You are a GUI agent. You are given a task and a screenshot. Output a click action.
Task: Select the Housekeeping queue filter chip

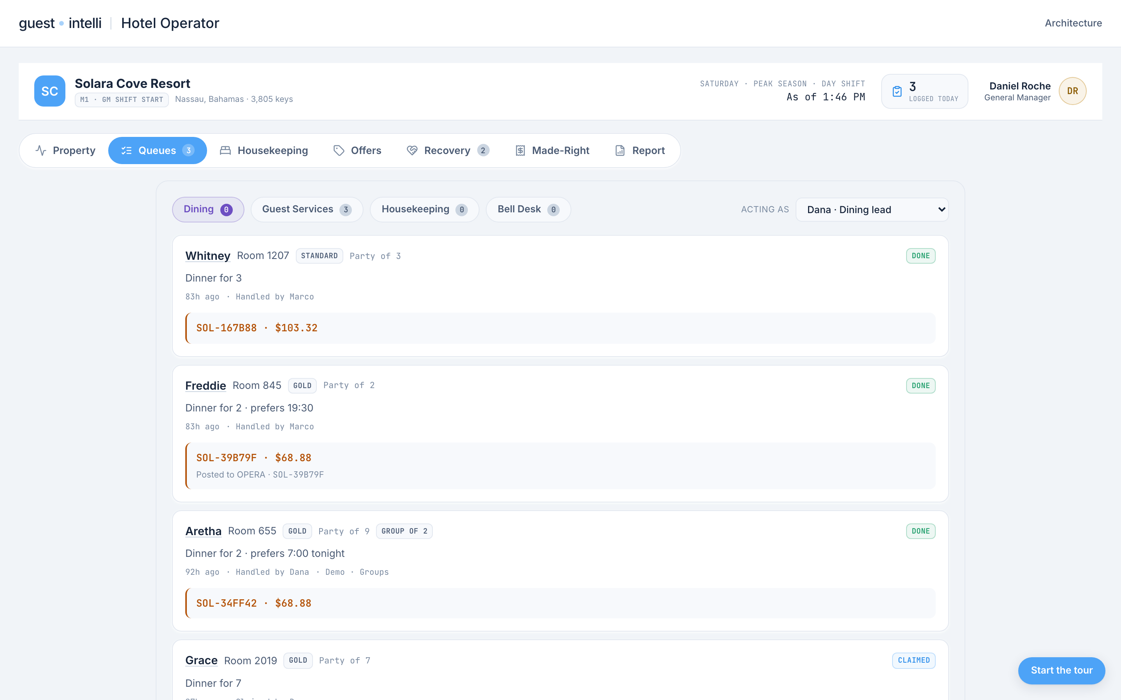424,209
